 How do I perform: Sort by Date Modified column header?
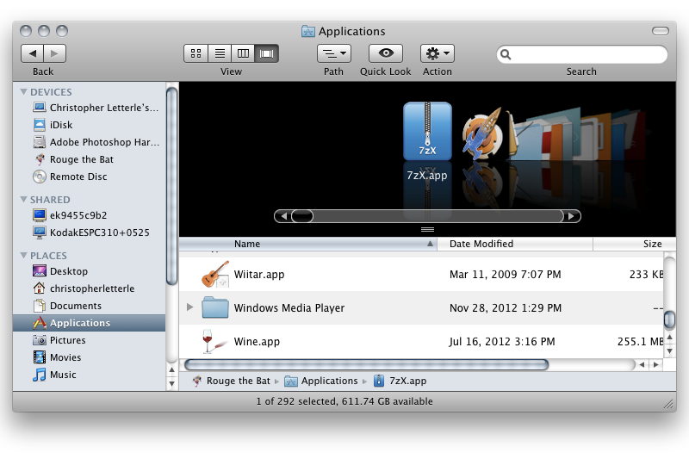point(515,244)
